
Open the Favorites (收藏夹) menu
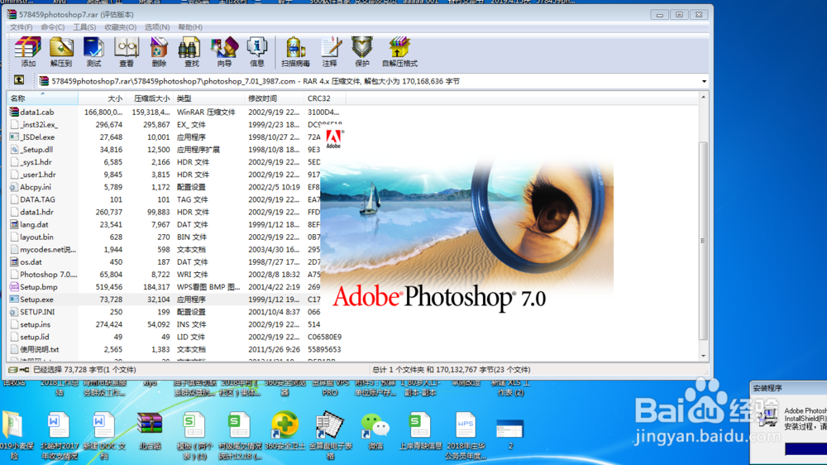[120, 27]
